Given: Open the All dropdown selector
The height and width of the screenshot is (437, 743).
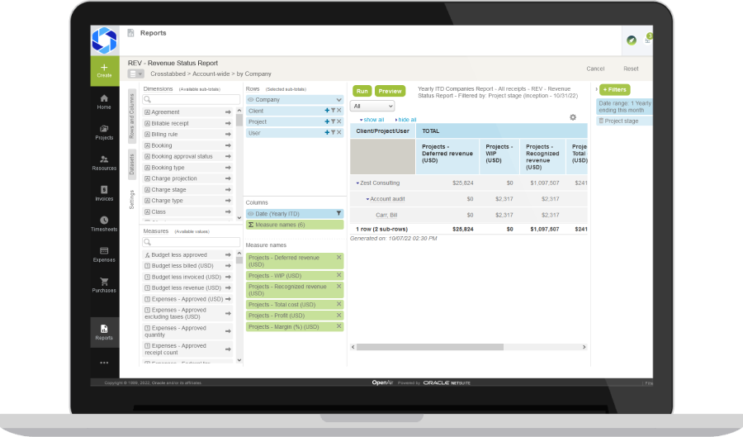Looking at the screenshot, I should (x=372, y=107).
